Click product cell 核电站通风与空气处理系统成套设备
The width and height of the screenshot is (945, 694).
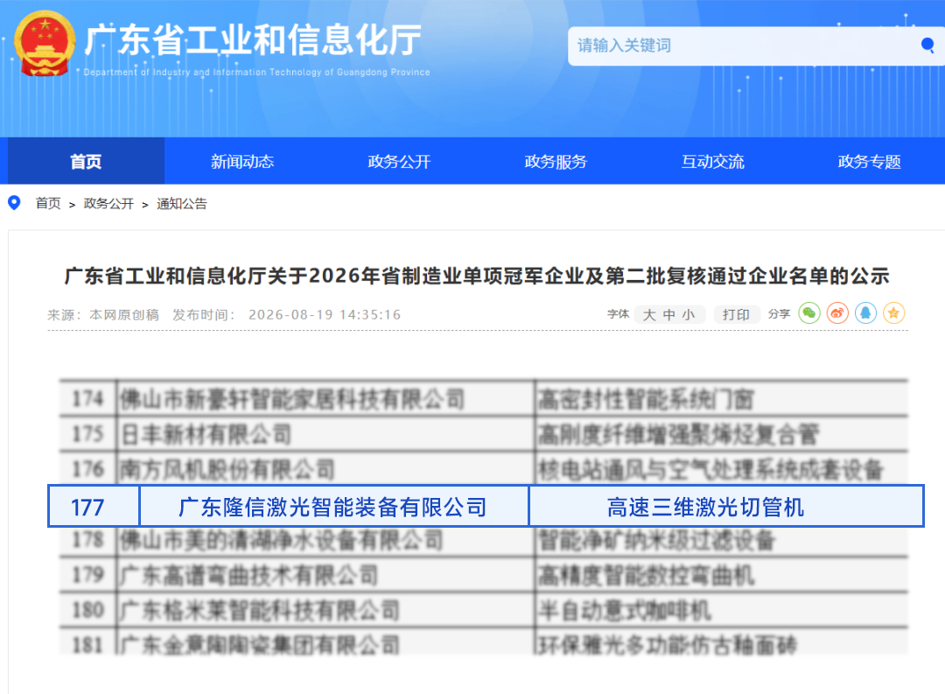(710, 470)
